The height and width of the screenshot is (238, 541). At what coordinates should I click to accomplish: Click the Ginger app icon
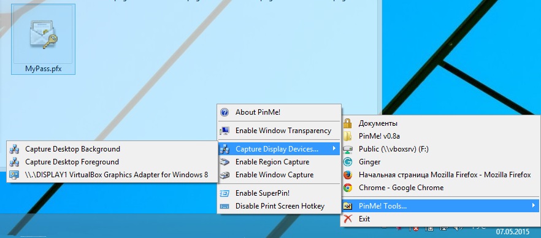(x=347, y=162)
